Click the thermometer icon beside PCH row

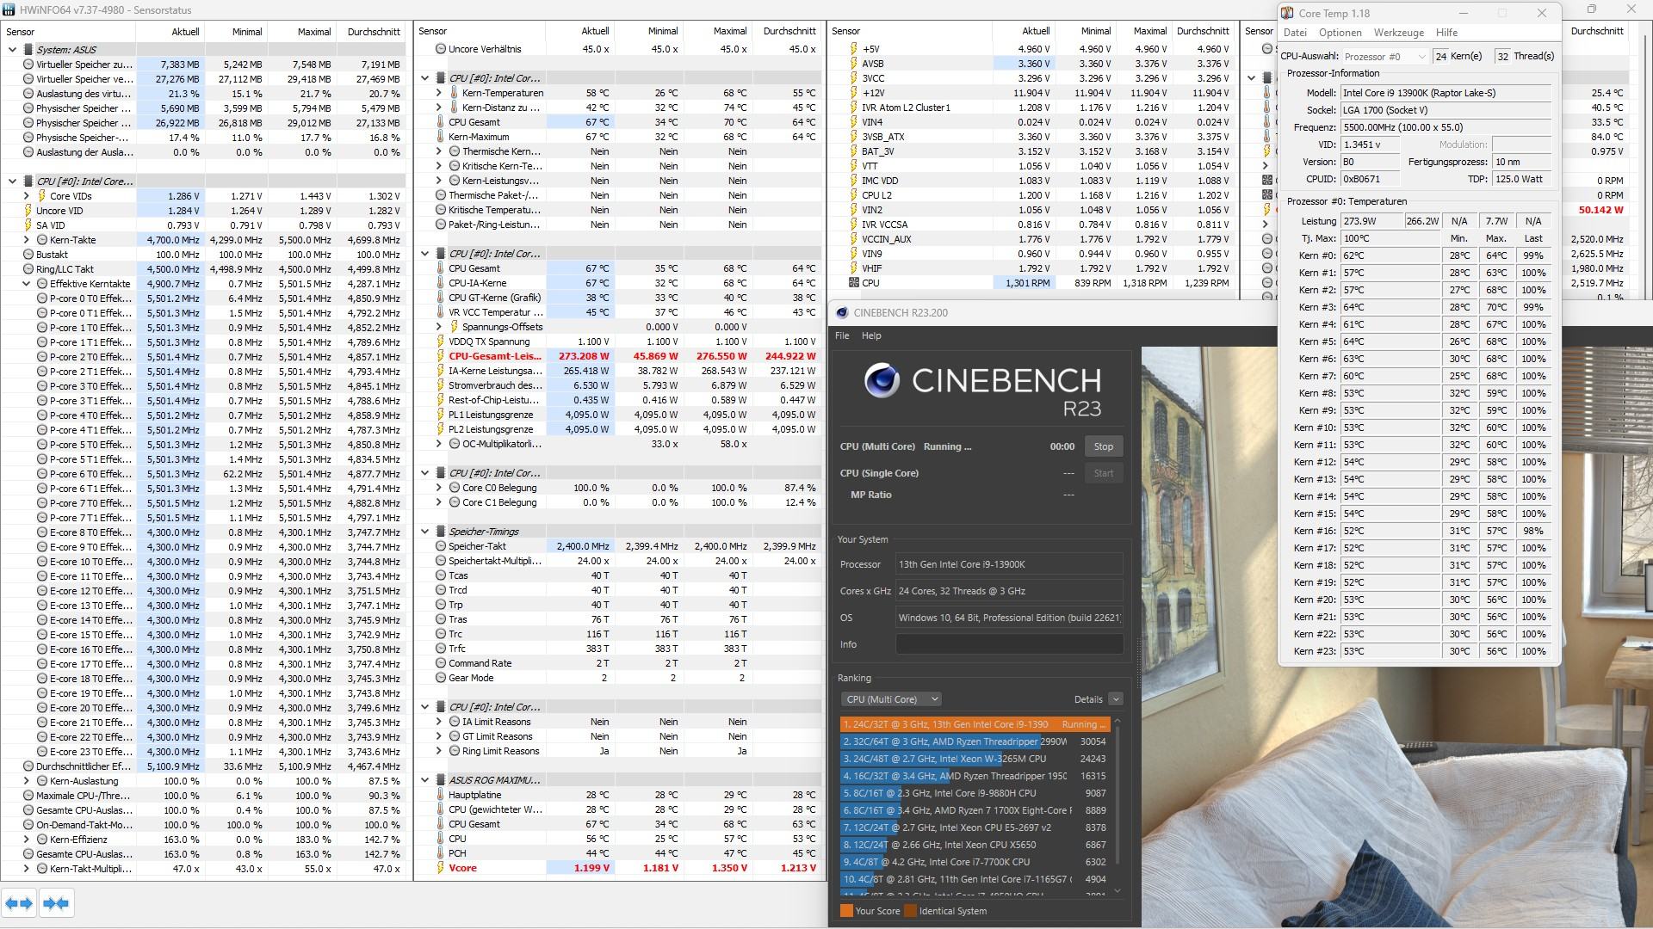(440, 853)
